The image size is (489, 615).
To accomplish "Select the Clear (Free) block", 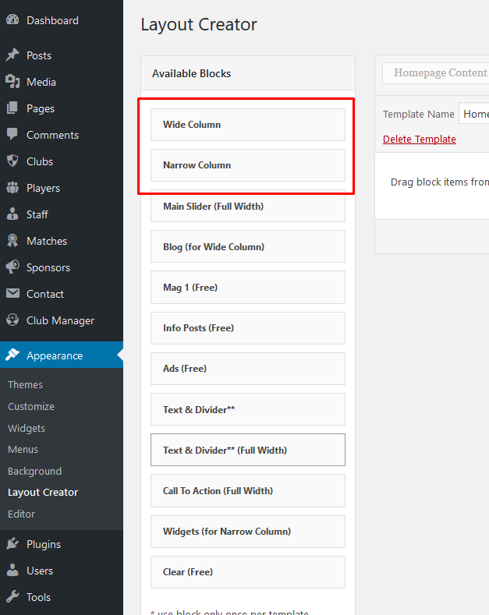I will pyautogui.click(x=248, y=572).
